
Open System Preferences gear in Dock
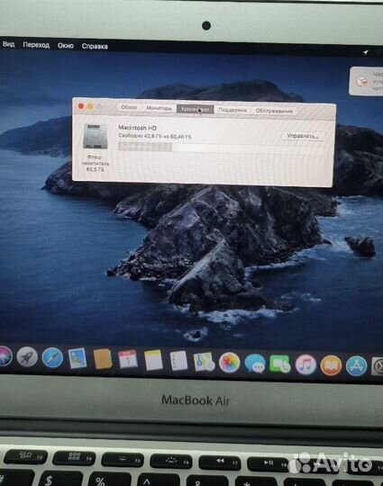(x=378, y=366)
